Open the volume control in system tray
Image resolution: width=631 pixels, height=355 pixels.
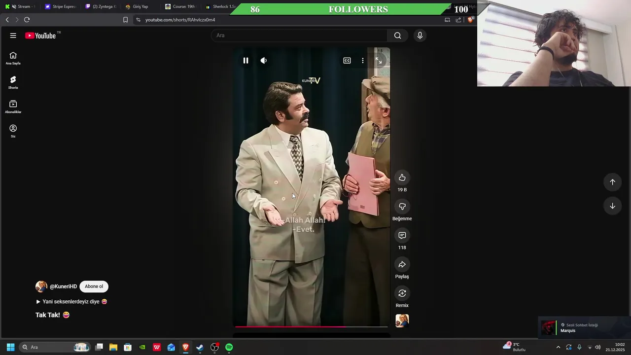[598, 347]
